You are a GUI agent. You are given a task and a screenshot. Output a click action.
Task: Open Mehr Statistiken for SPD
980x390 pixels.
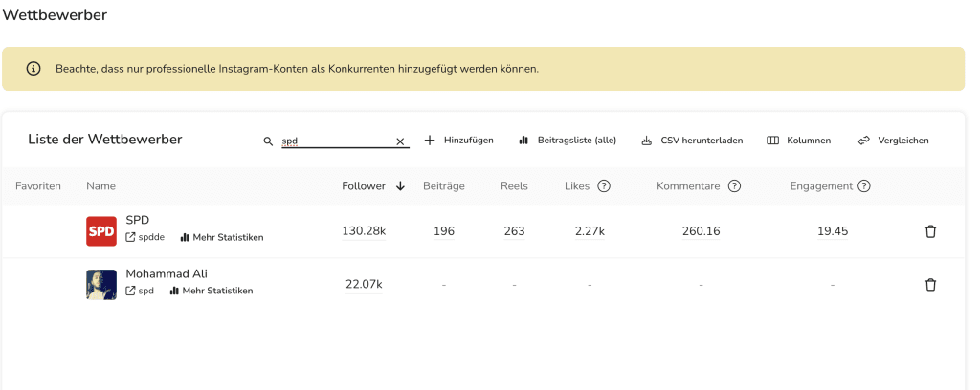(221, 237)
